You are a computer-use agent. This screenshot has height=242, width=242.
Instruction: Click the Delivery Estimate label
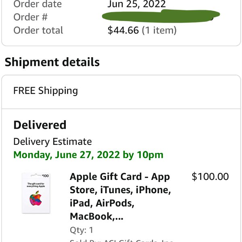[52, 142]
